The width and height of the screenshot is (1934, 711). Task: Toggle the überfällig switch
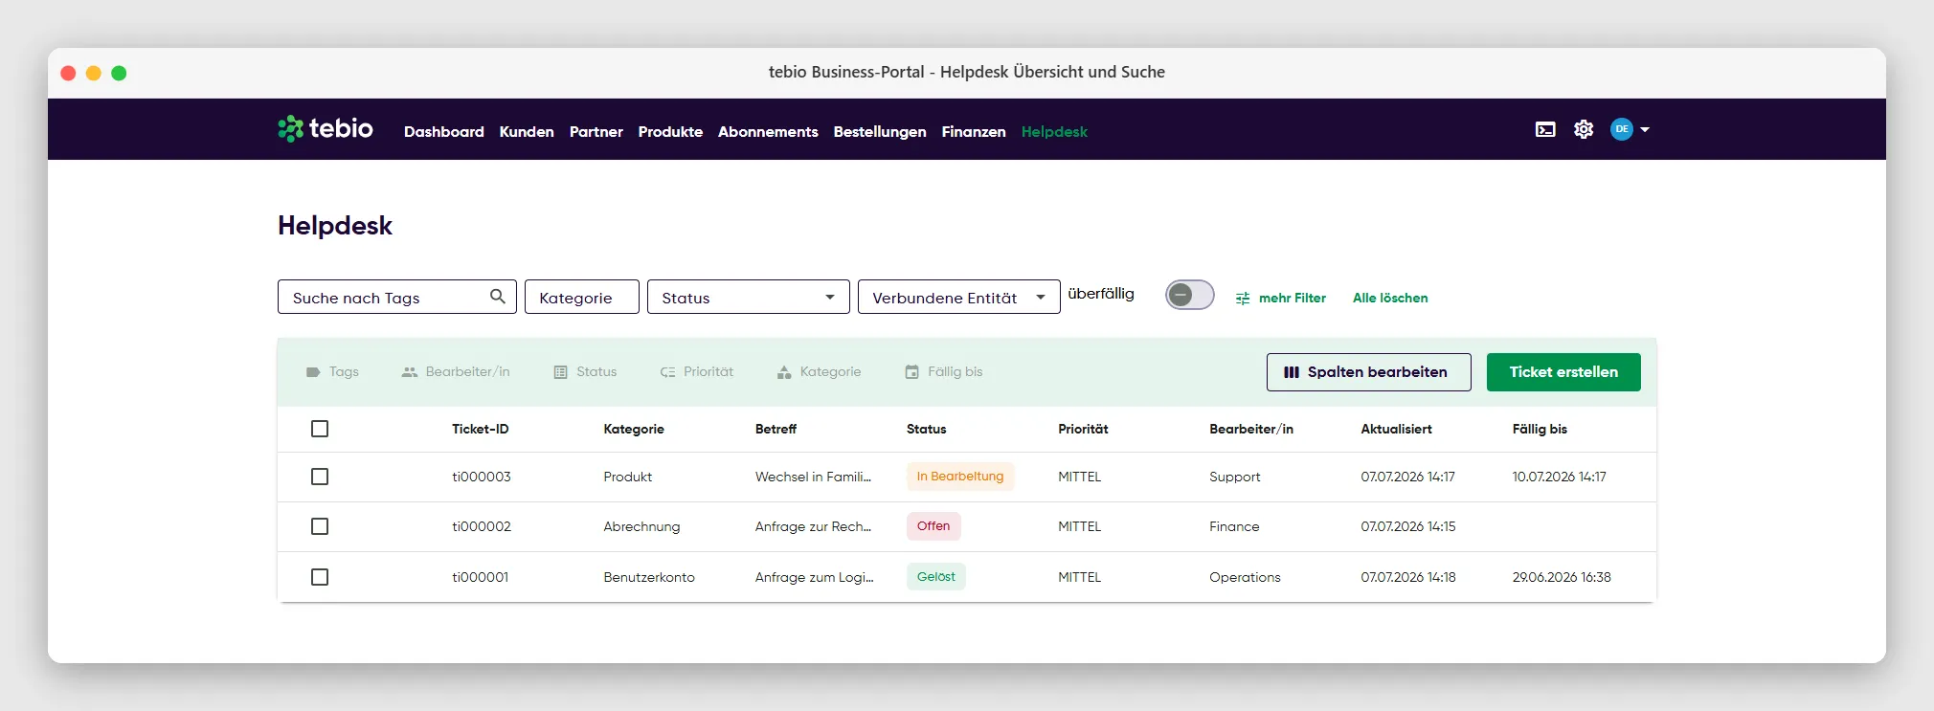point(1189,295)
